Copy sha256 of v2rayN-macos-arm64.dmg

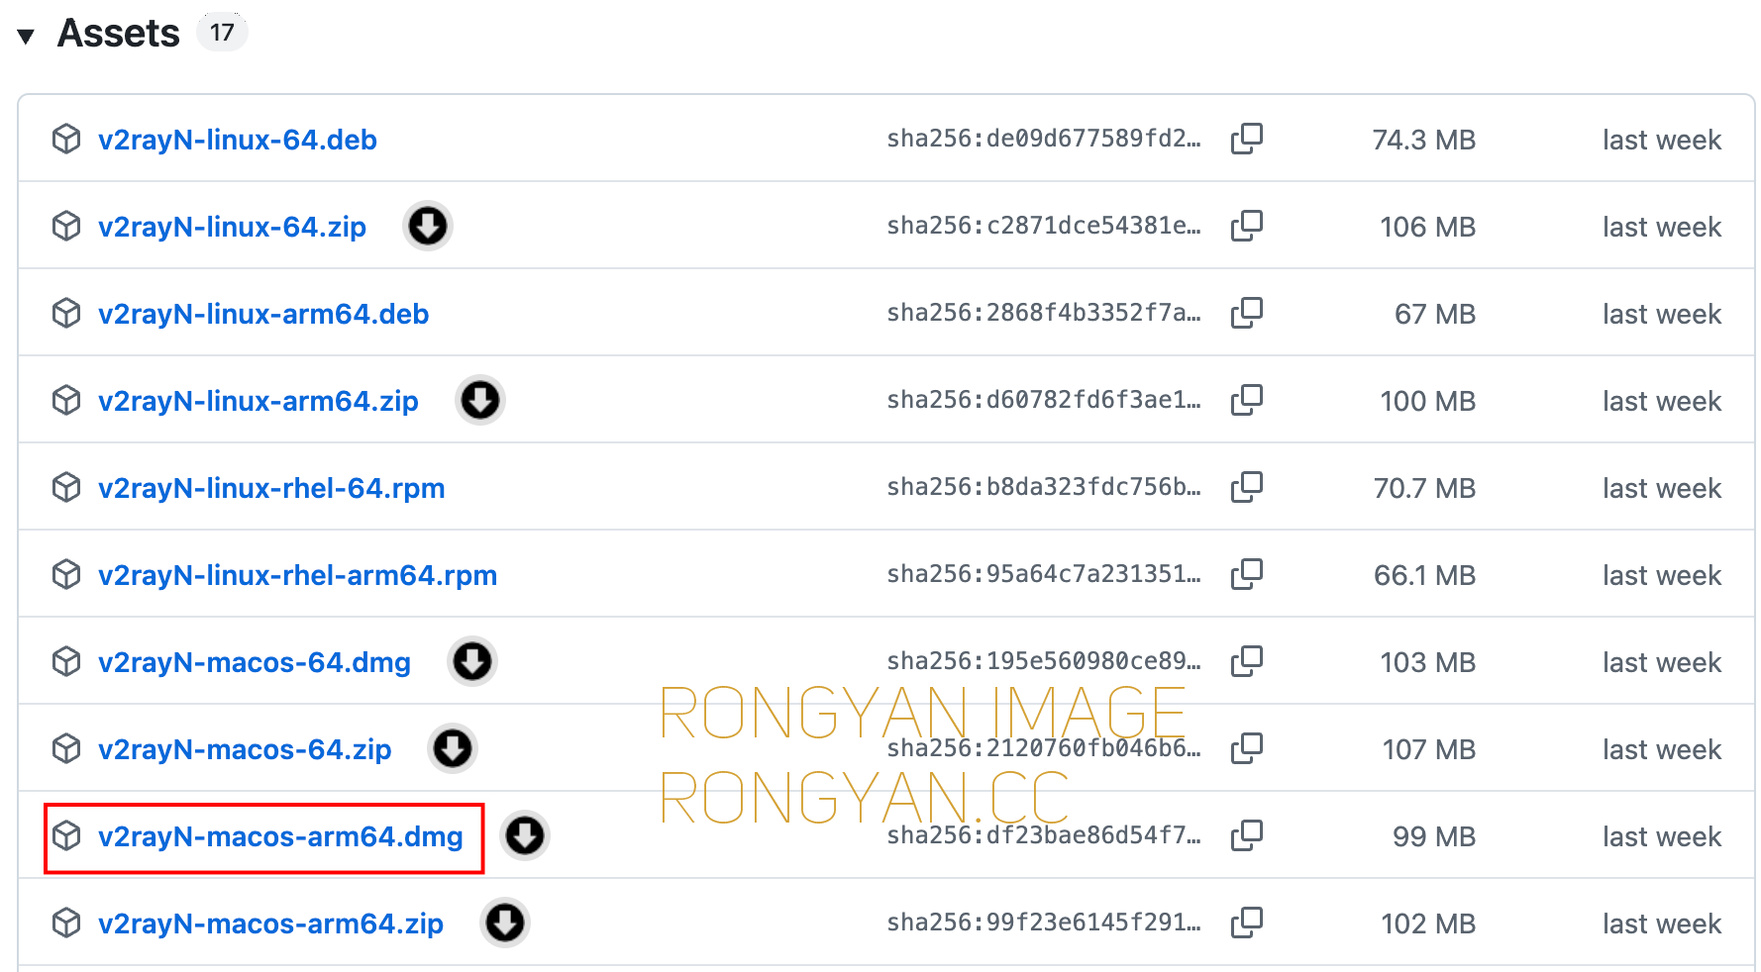[x=1247, y=835]
